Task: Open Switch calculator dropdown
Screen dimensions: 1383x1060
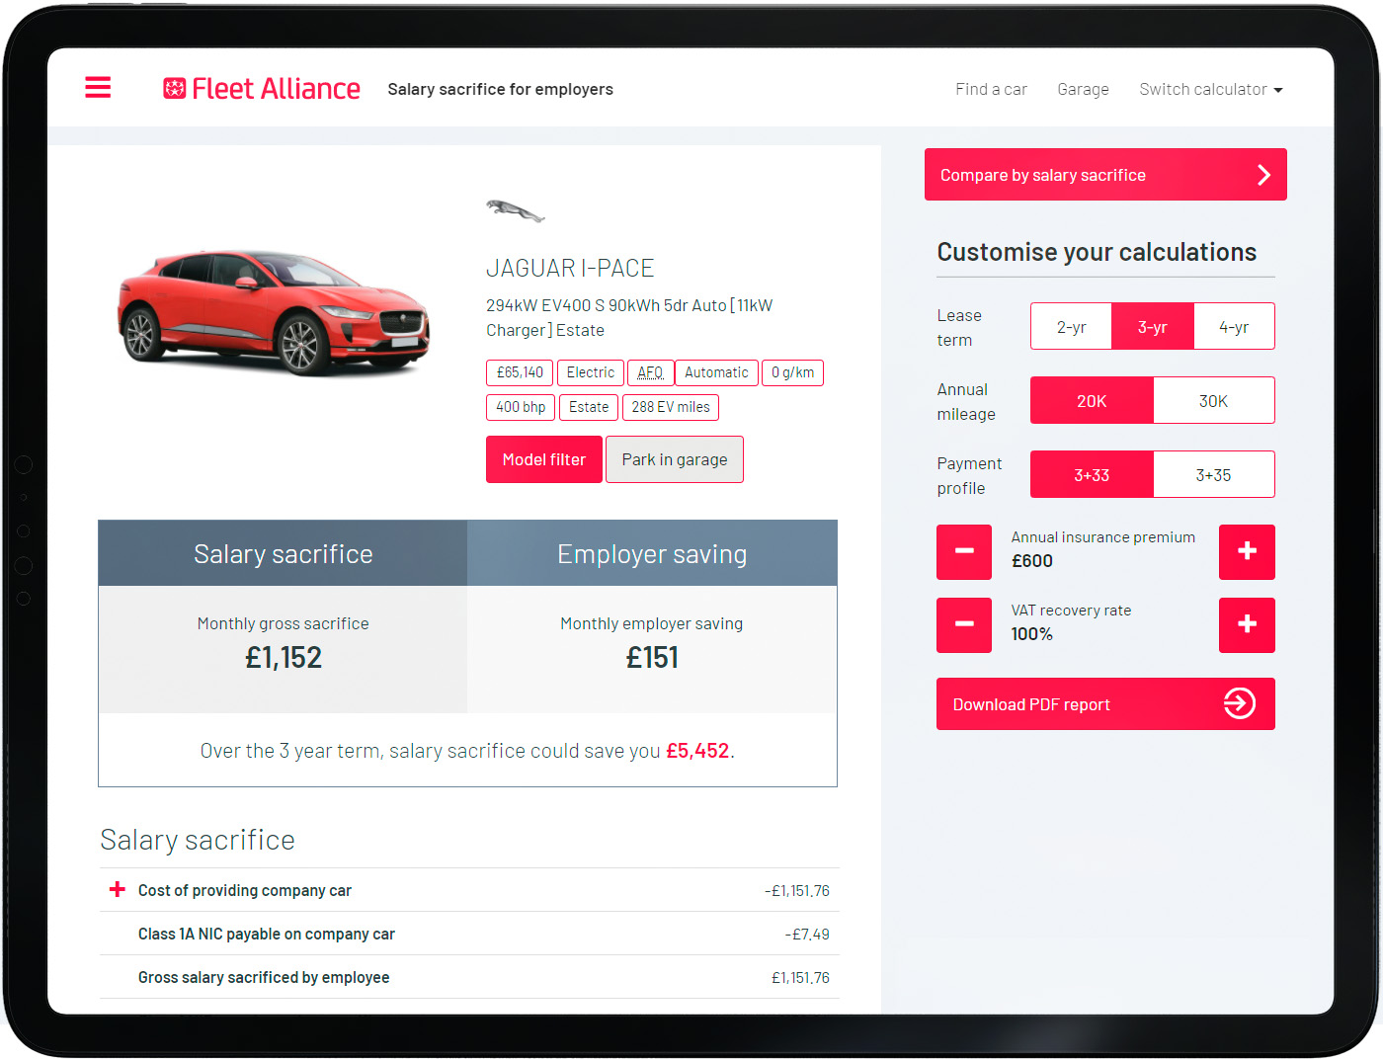Action: (x=1211, y=89)
